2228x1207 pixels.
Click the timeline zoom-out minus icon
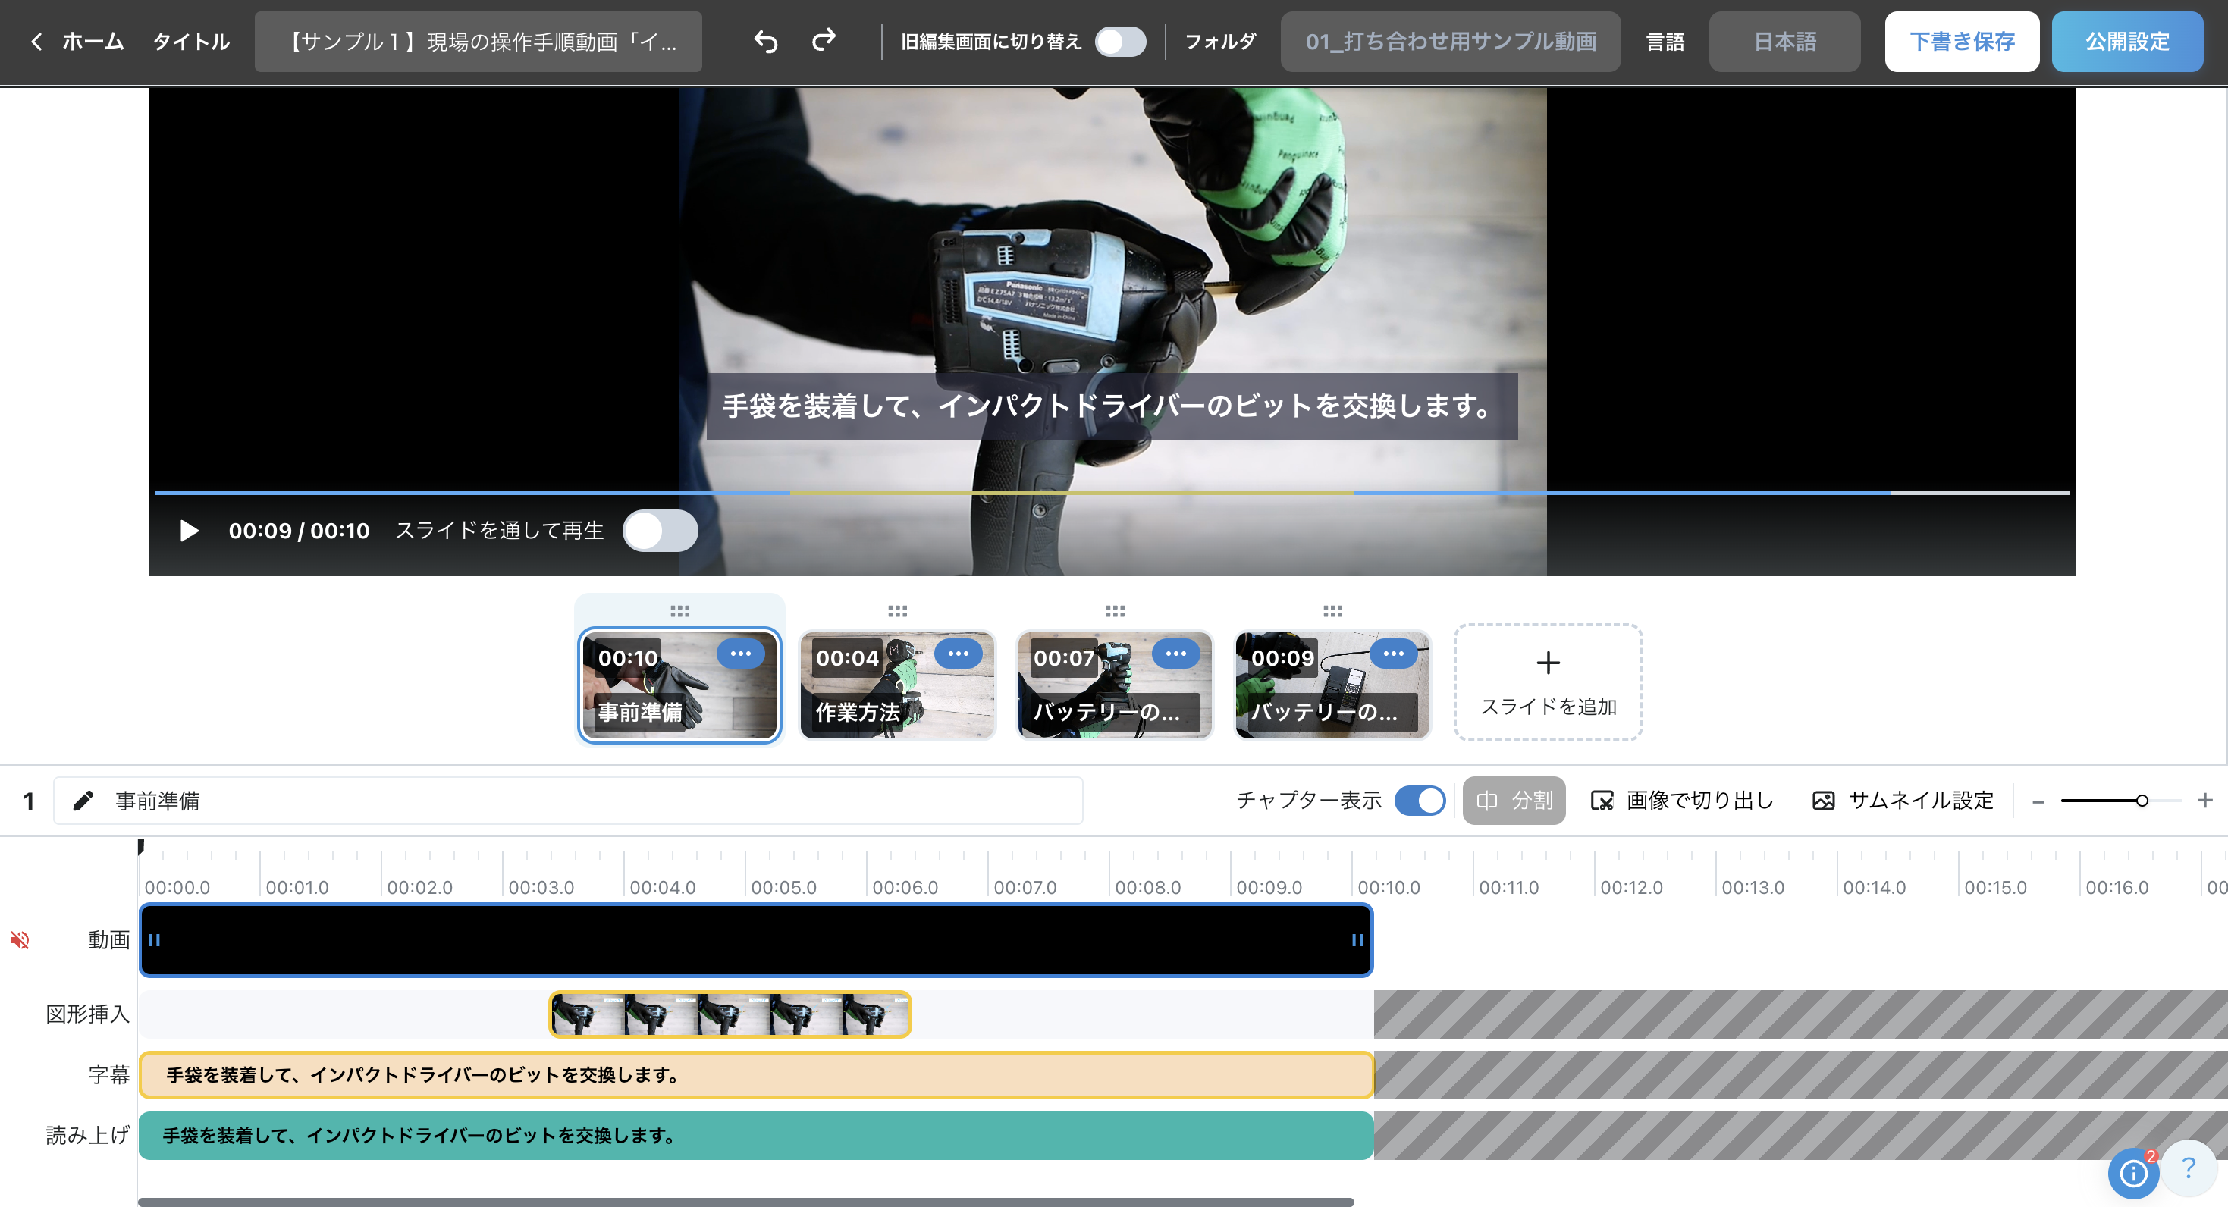(x=2038, y=801)
